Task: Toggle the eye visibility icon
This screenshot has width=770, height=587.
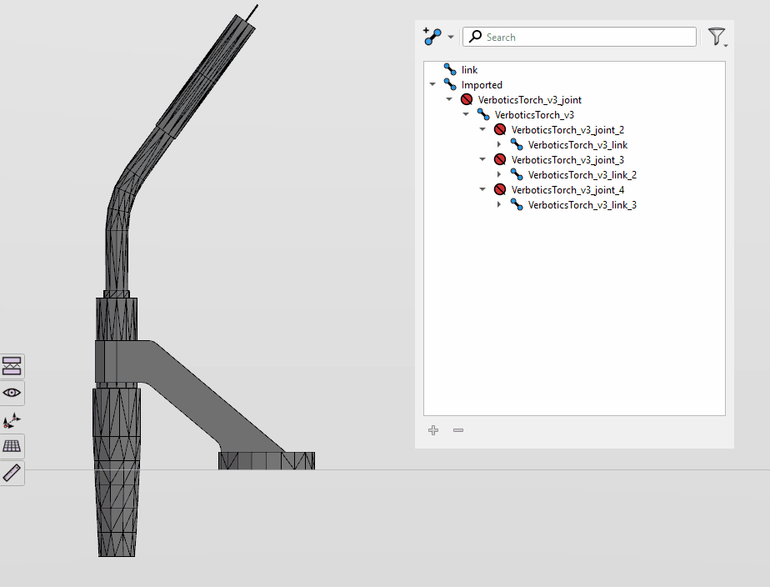Action: 12,393
